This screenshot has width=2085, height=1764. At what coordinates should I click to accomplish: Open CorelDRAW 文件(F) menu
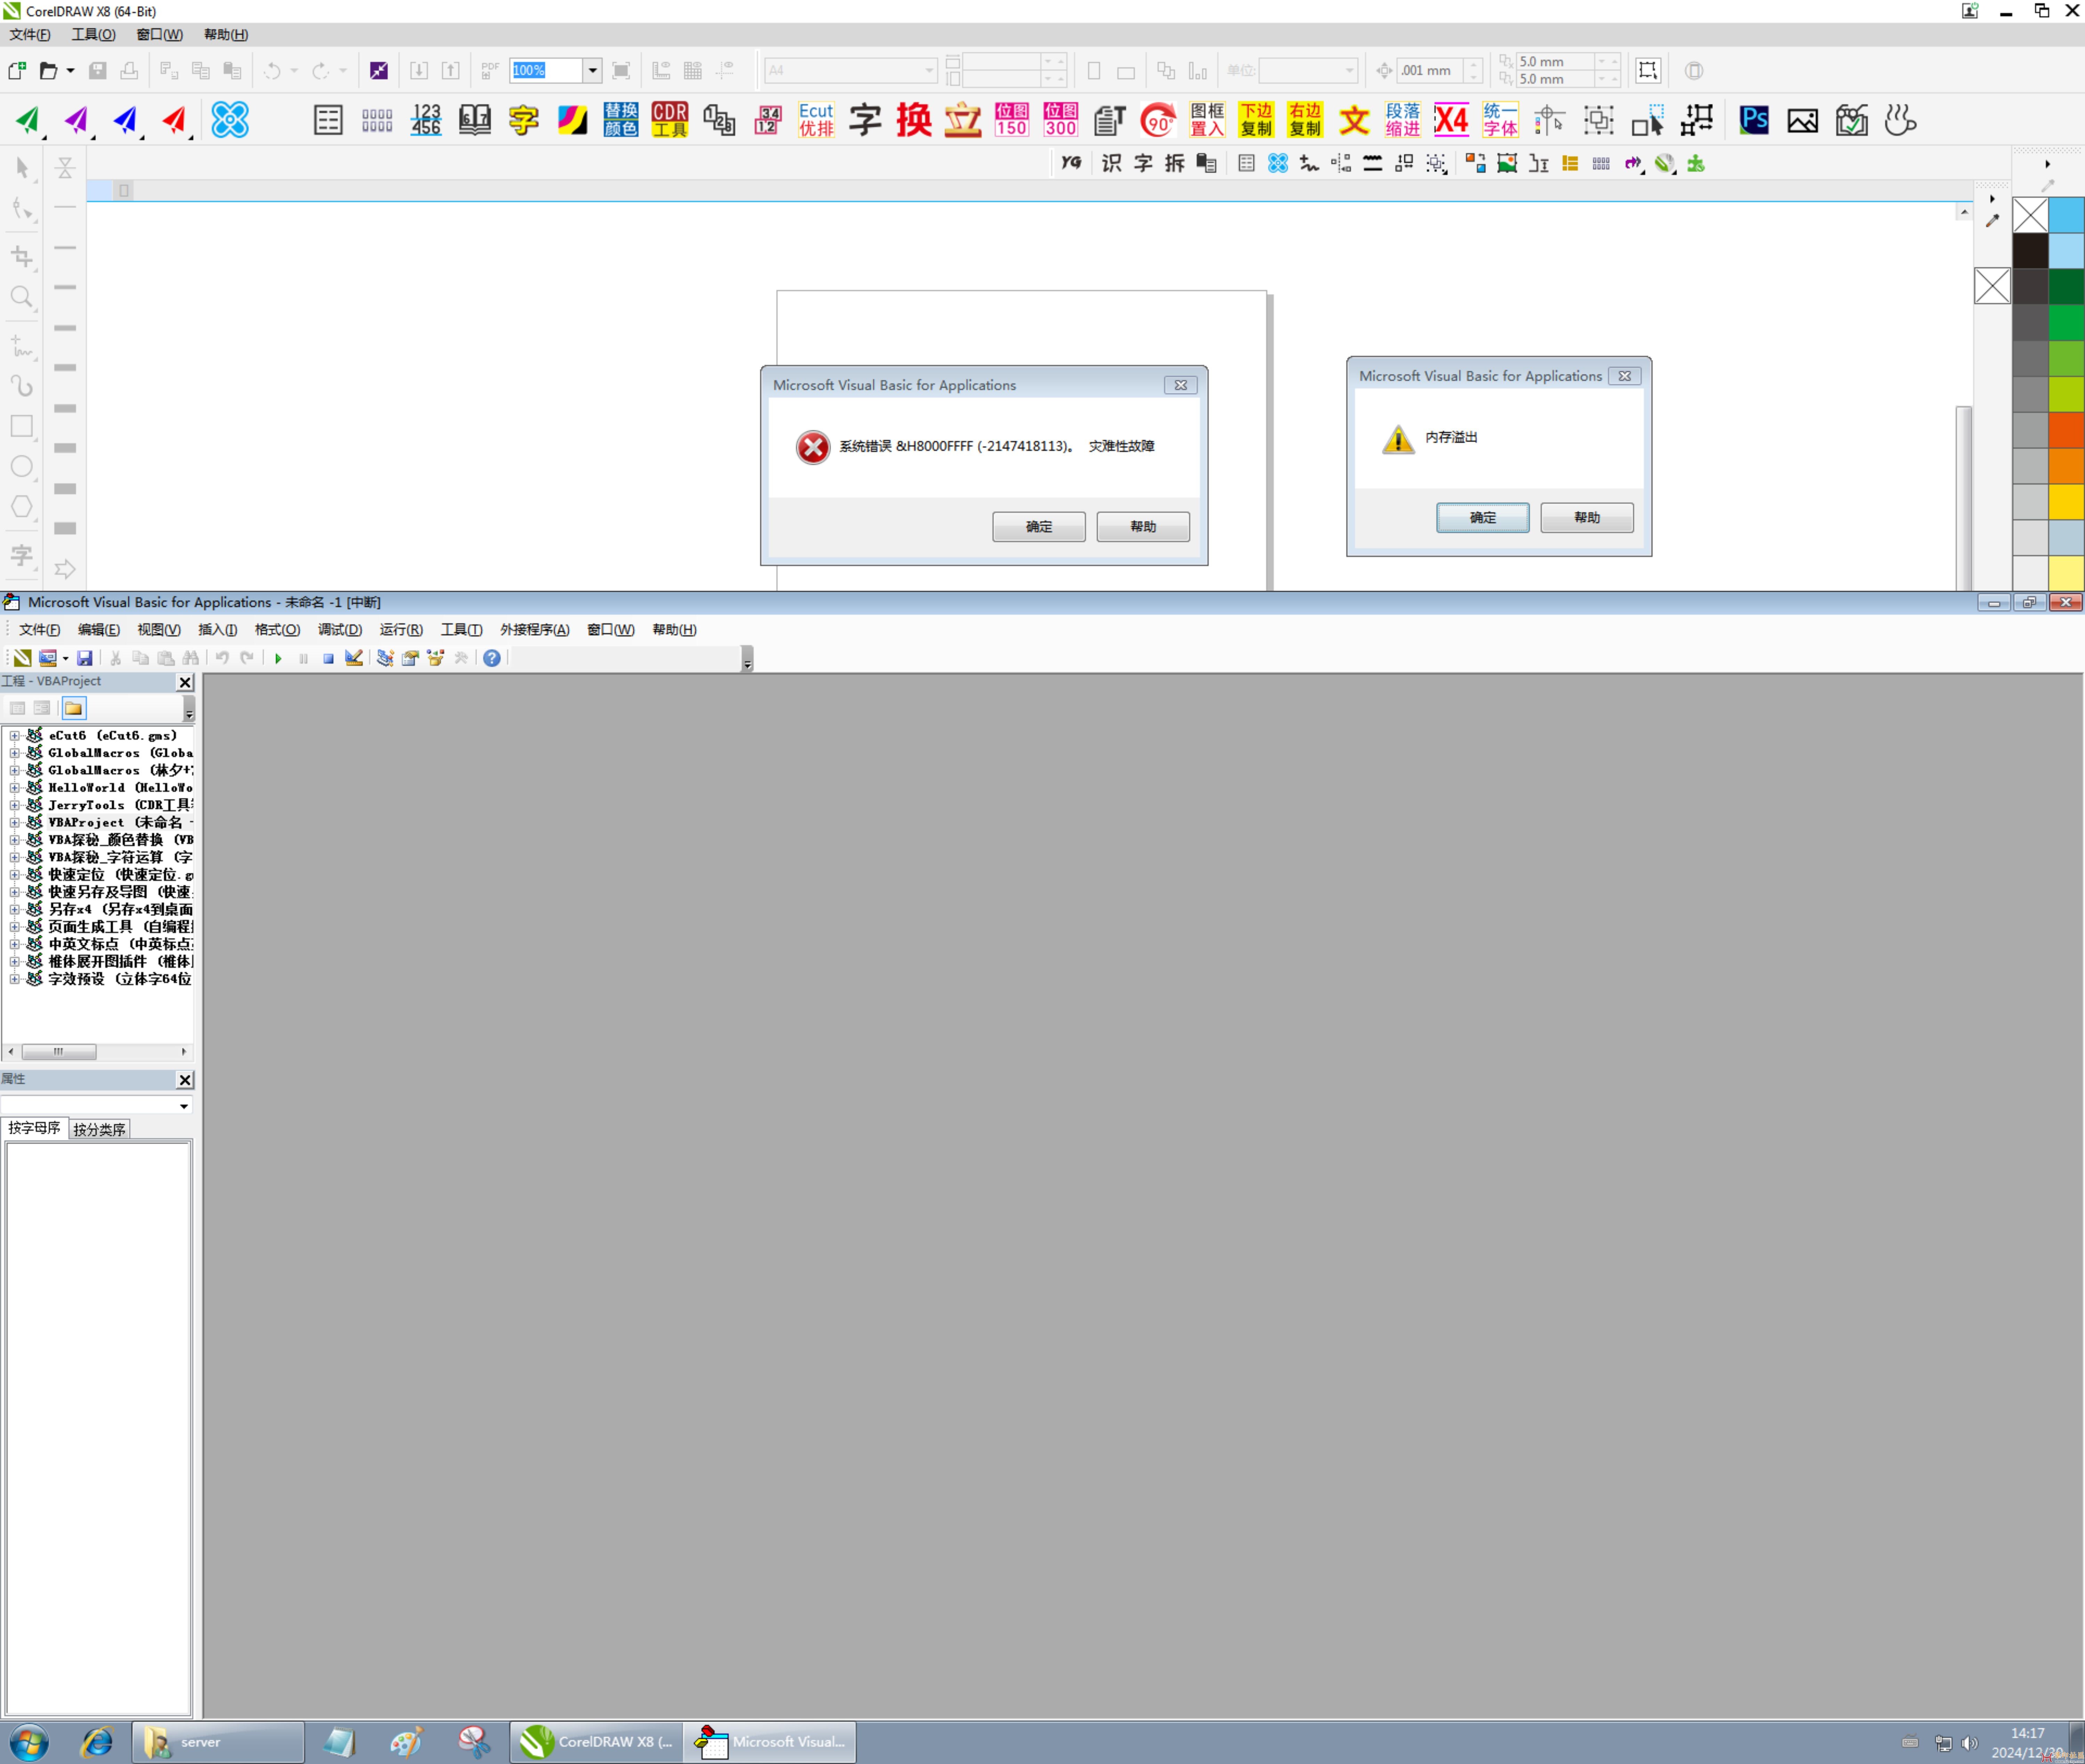tap(30, 35)
